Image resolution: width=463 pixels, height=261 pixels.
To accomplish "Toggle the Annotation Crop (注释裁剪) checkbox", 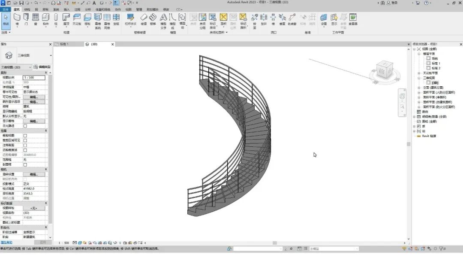I will pos(25,146).
